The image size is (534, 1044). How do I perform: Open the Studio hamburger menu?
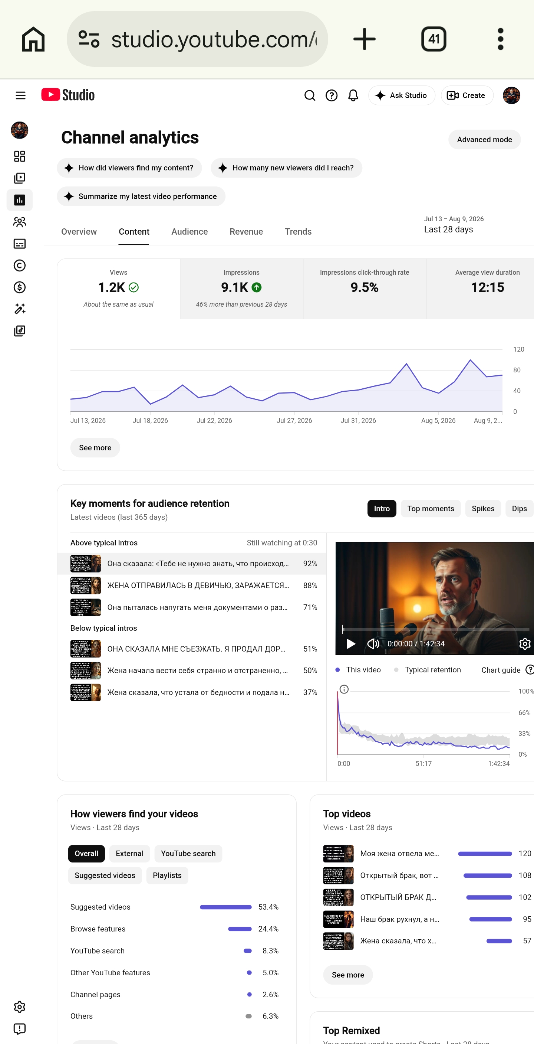click(20, 96)
